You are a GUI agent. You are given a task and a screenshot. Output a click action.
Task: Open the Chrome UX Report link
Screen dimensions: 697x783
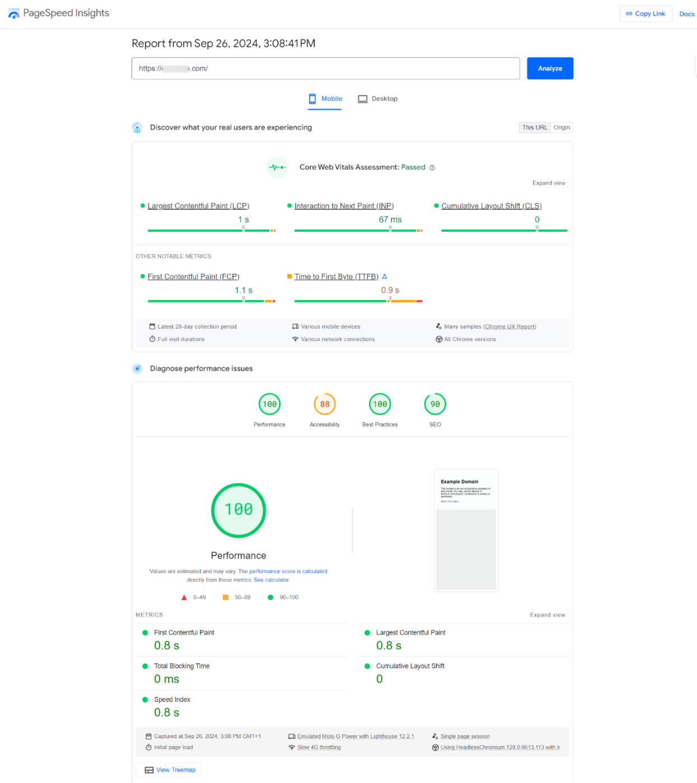(509, 326)
